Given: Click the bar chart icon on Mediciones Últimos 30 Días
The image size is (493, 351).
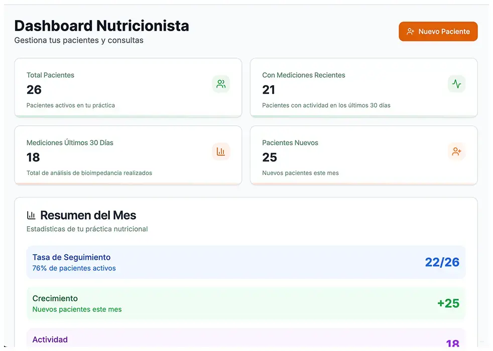Looking at the screenshot, I should click(x=221, y=151).
